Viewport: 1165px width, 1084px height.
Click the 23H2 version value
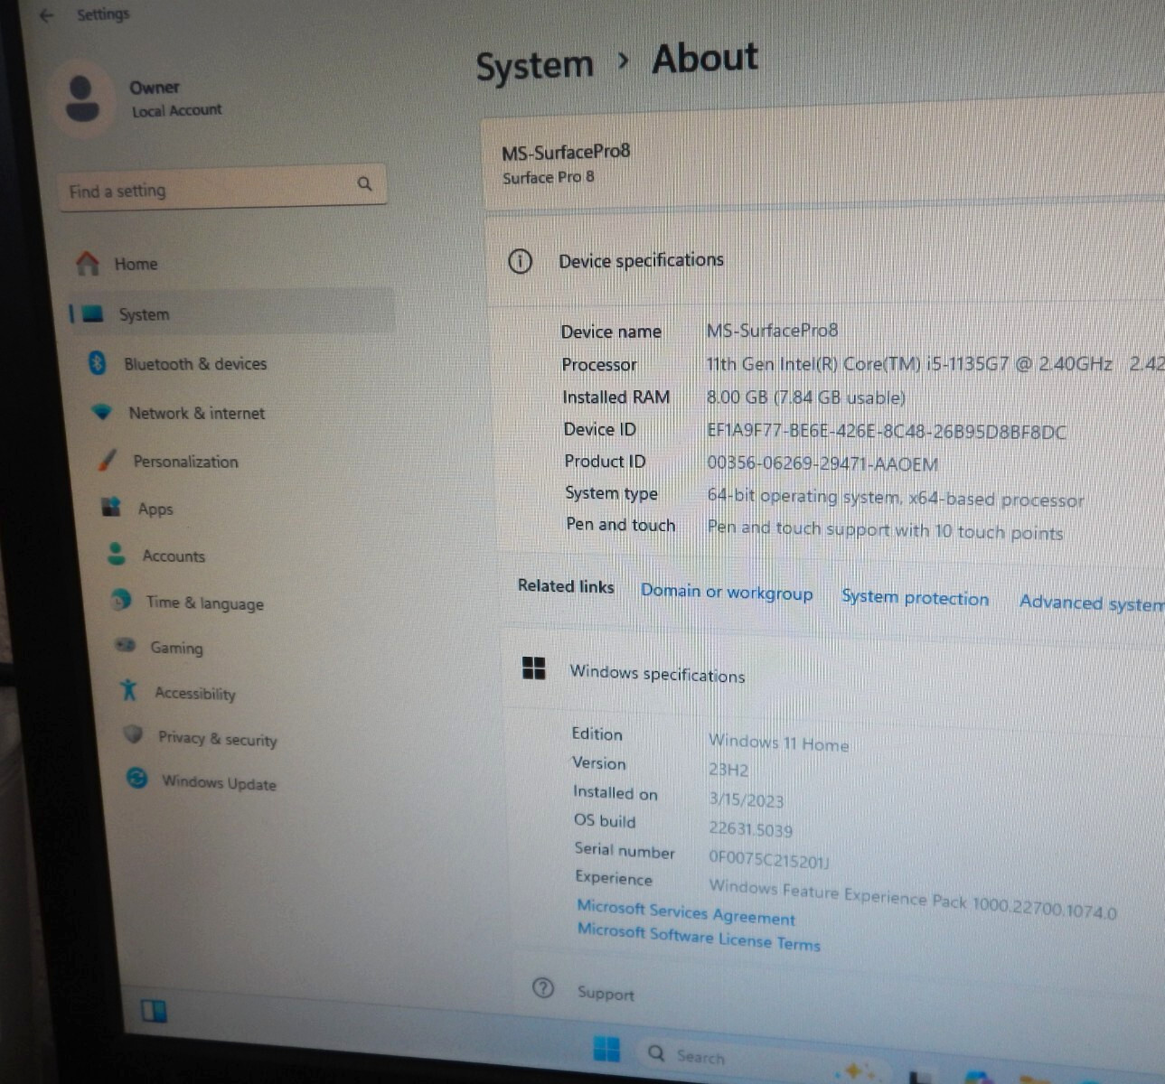(x=728, y=770)
